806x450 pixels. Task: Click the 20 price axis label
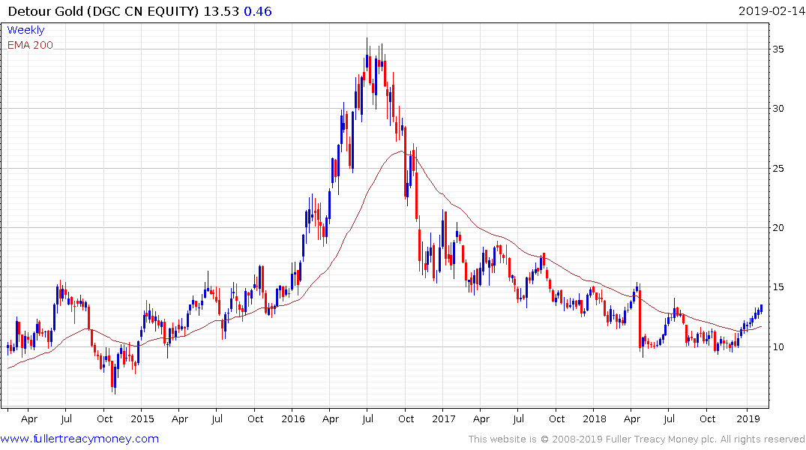778,228
